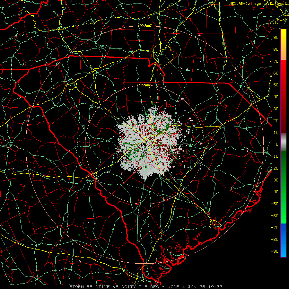Image resolution: width=289 pixels, height=289 pixels.
Task: Click the [KT] units label above the scale
Action: (274, 22)
